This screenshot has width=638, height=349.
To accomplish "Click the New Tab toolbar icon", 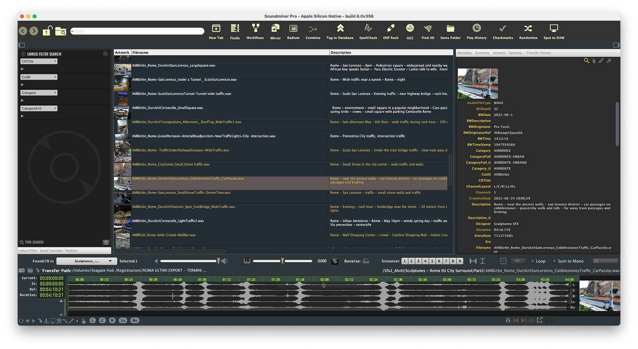I will tap(216, 29).
